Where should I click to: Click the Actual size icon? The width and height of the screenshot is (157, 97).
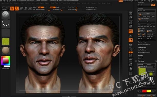[x=131, y=22]
